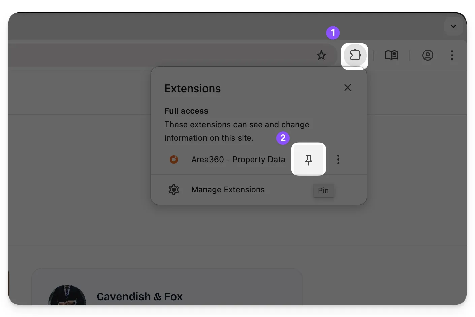Click the bookmark star icon

[x=321, y=55]
